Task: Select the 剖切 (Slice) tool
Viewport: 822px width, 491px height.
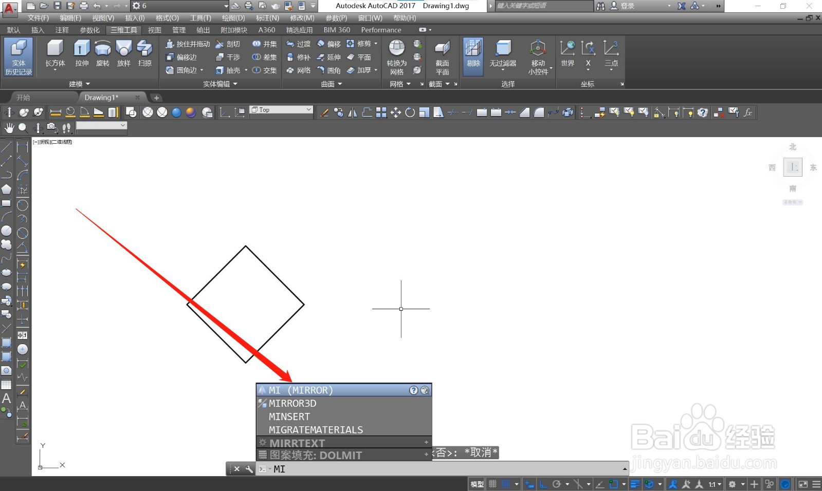Action: pos(228,44)
